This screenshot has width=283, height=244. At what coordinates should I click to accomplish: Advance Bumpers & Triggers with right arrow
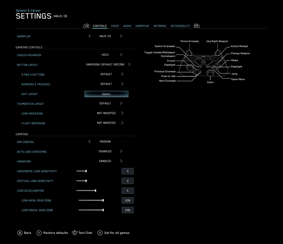point(122,84)
